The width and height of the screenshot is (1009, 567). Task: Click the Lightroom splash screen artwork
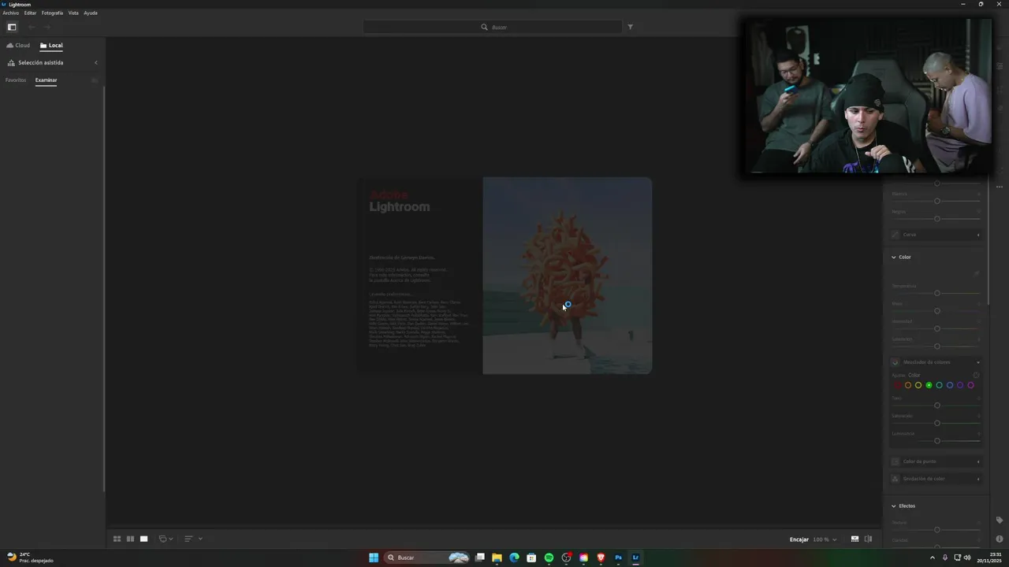click(x=568, y=276)
